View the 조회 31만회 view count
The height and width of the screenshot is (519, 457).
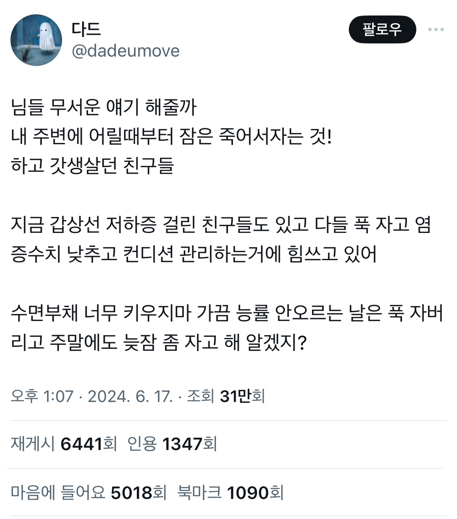coord(226,396)
